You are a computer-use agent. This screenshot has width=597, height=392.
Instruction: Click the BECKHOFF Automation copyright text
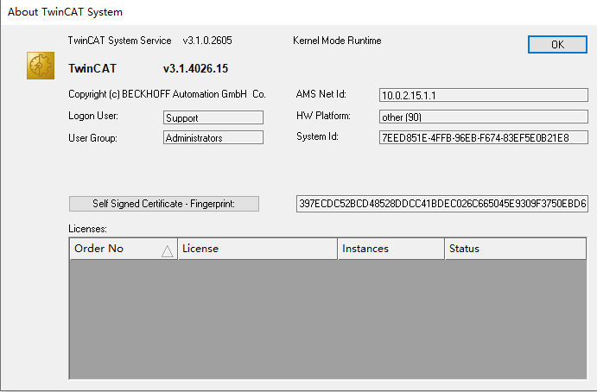tap(167, 94)
